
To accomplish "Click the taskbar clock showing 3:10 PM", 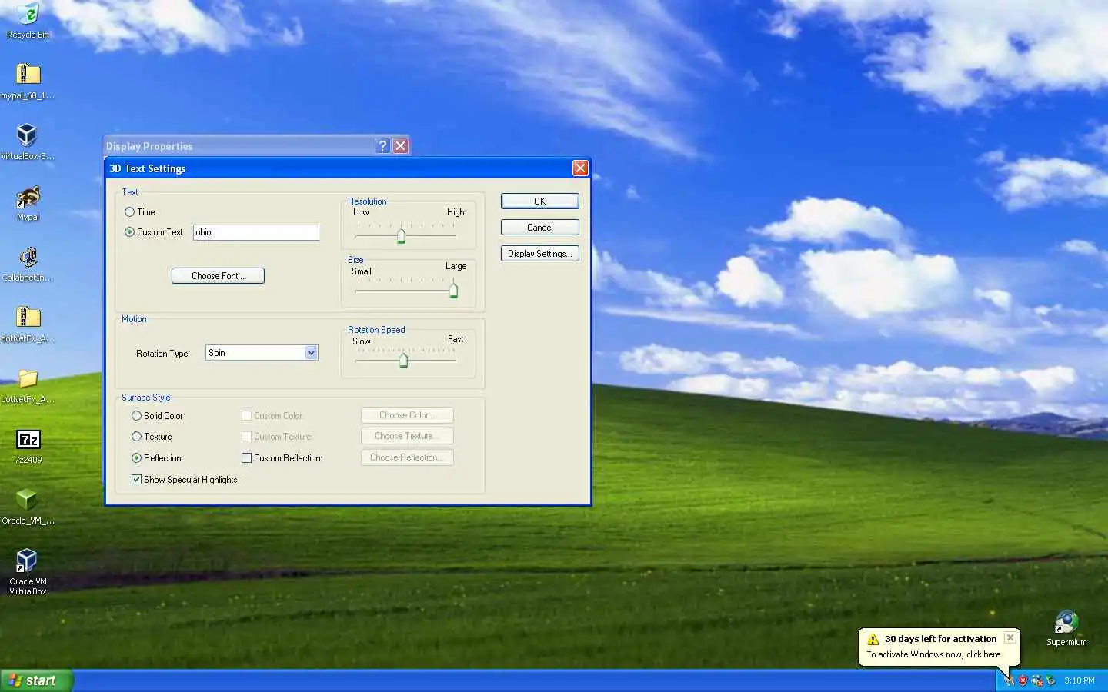I will coord(1079,680).
